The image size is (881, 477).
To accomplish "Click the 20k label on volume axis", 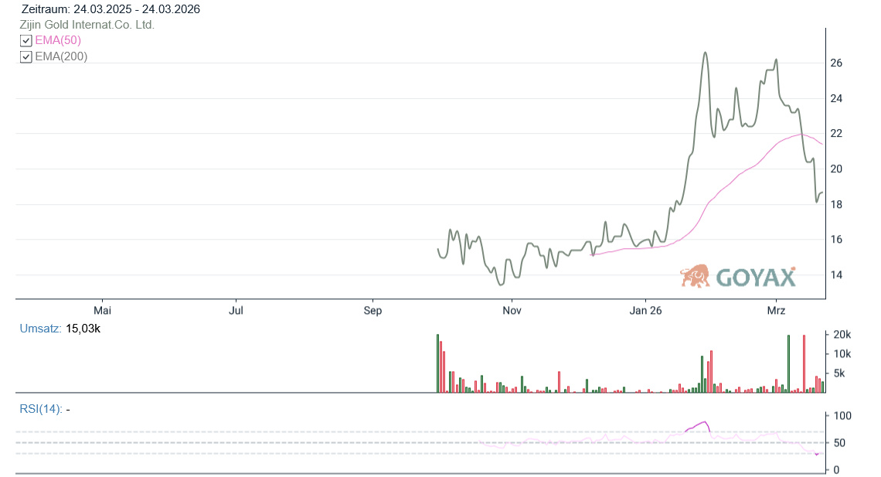I will click(842, 335).
